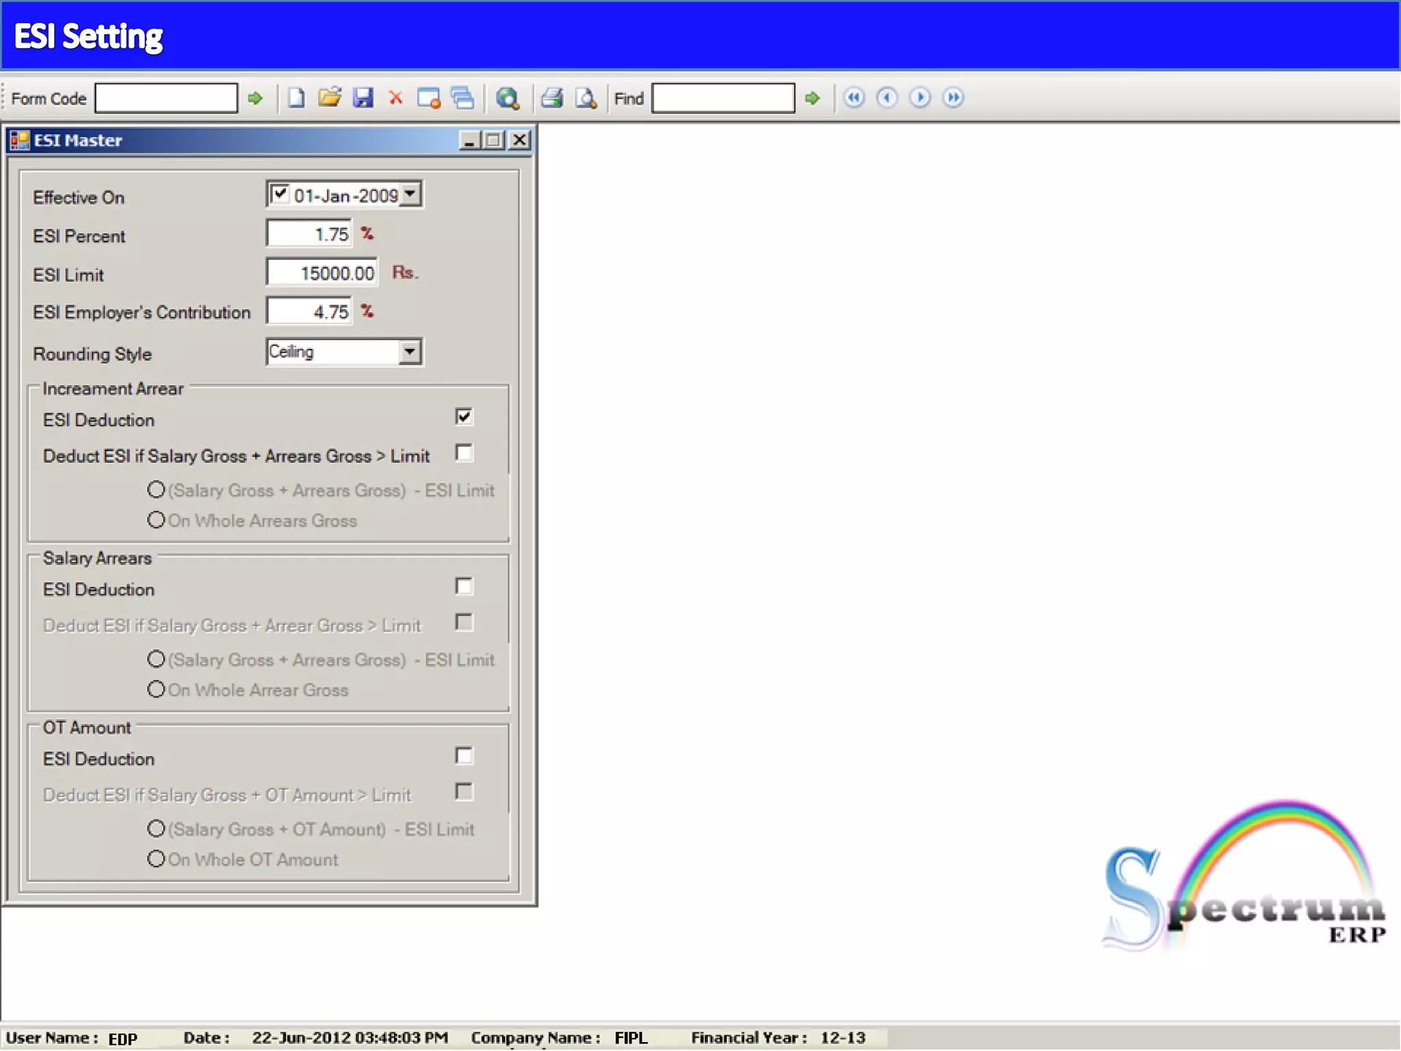Click the globe search toolbar icon

tap(507, 99)
